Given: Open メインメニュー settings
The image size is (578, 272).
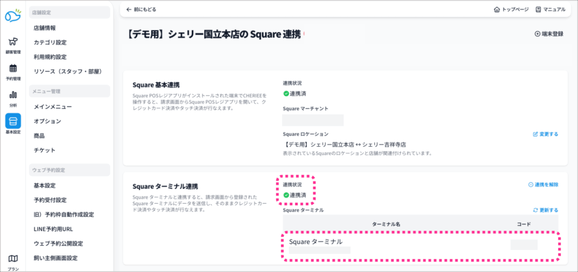Looking at the screenshot, I should 52,106.
